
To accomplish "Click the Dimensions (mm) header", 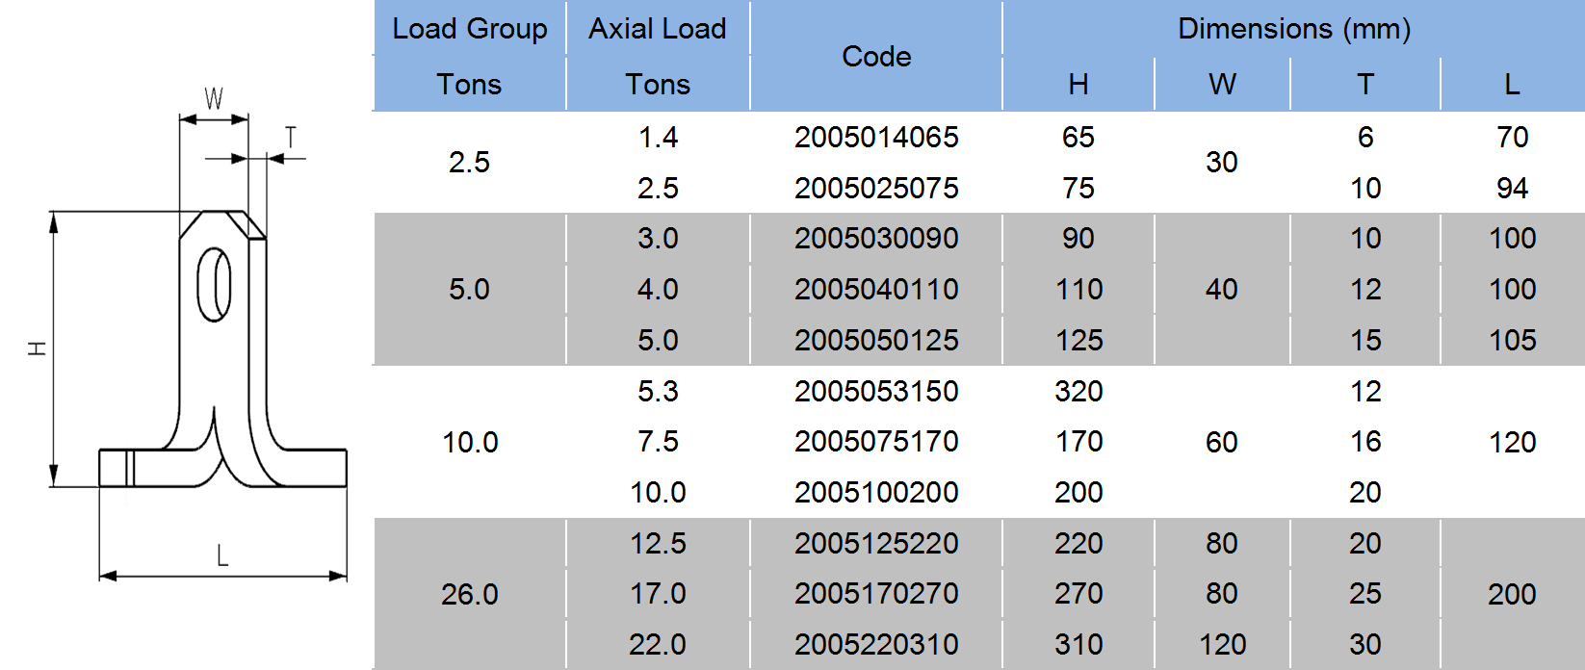I will pos(1293,29).
